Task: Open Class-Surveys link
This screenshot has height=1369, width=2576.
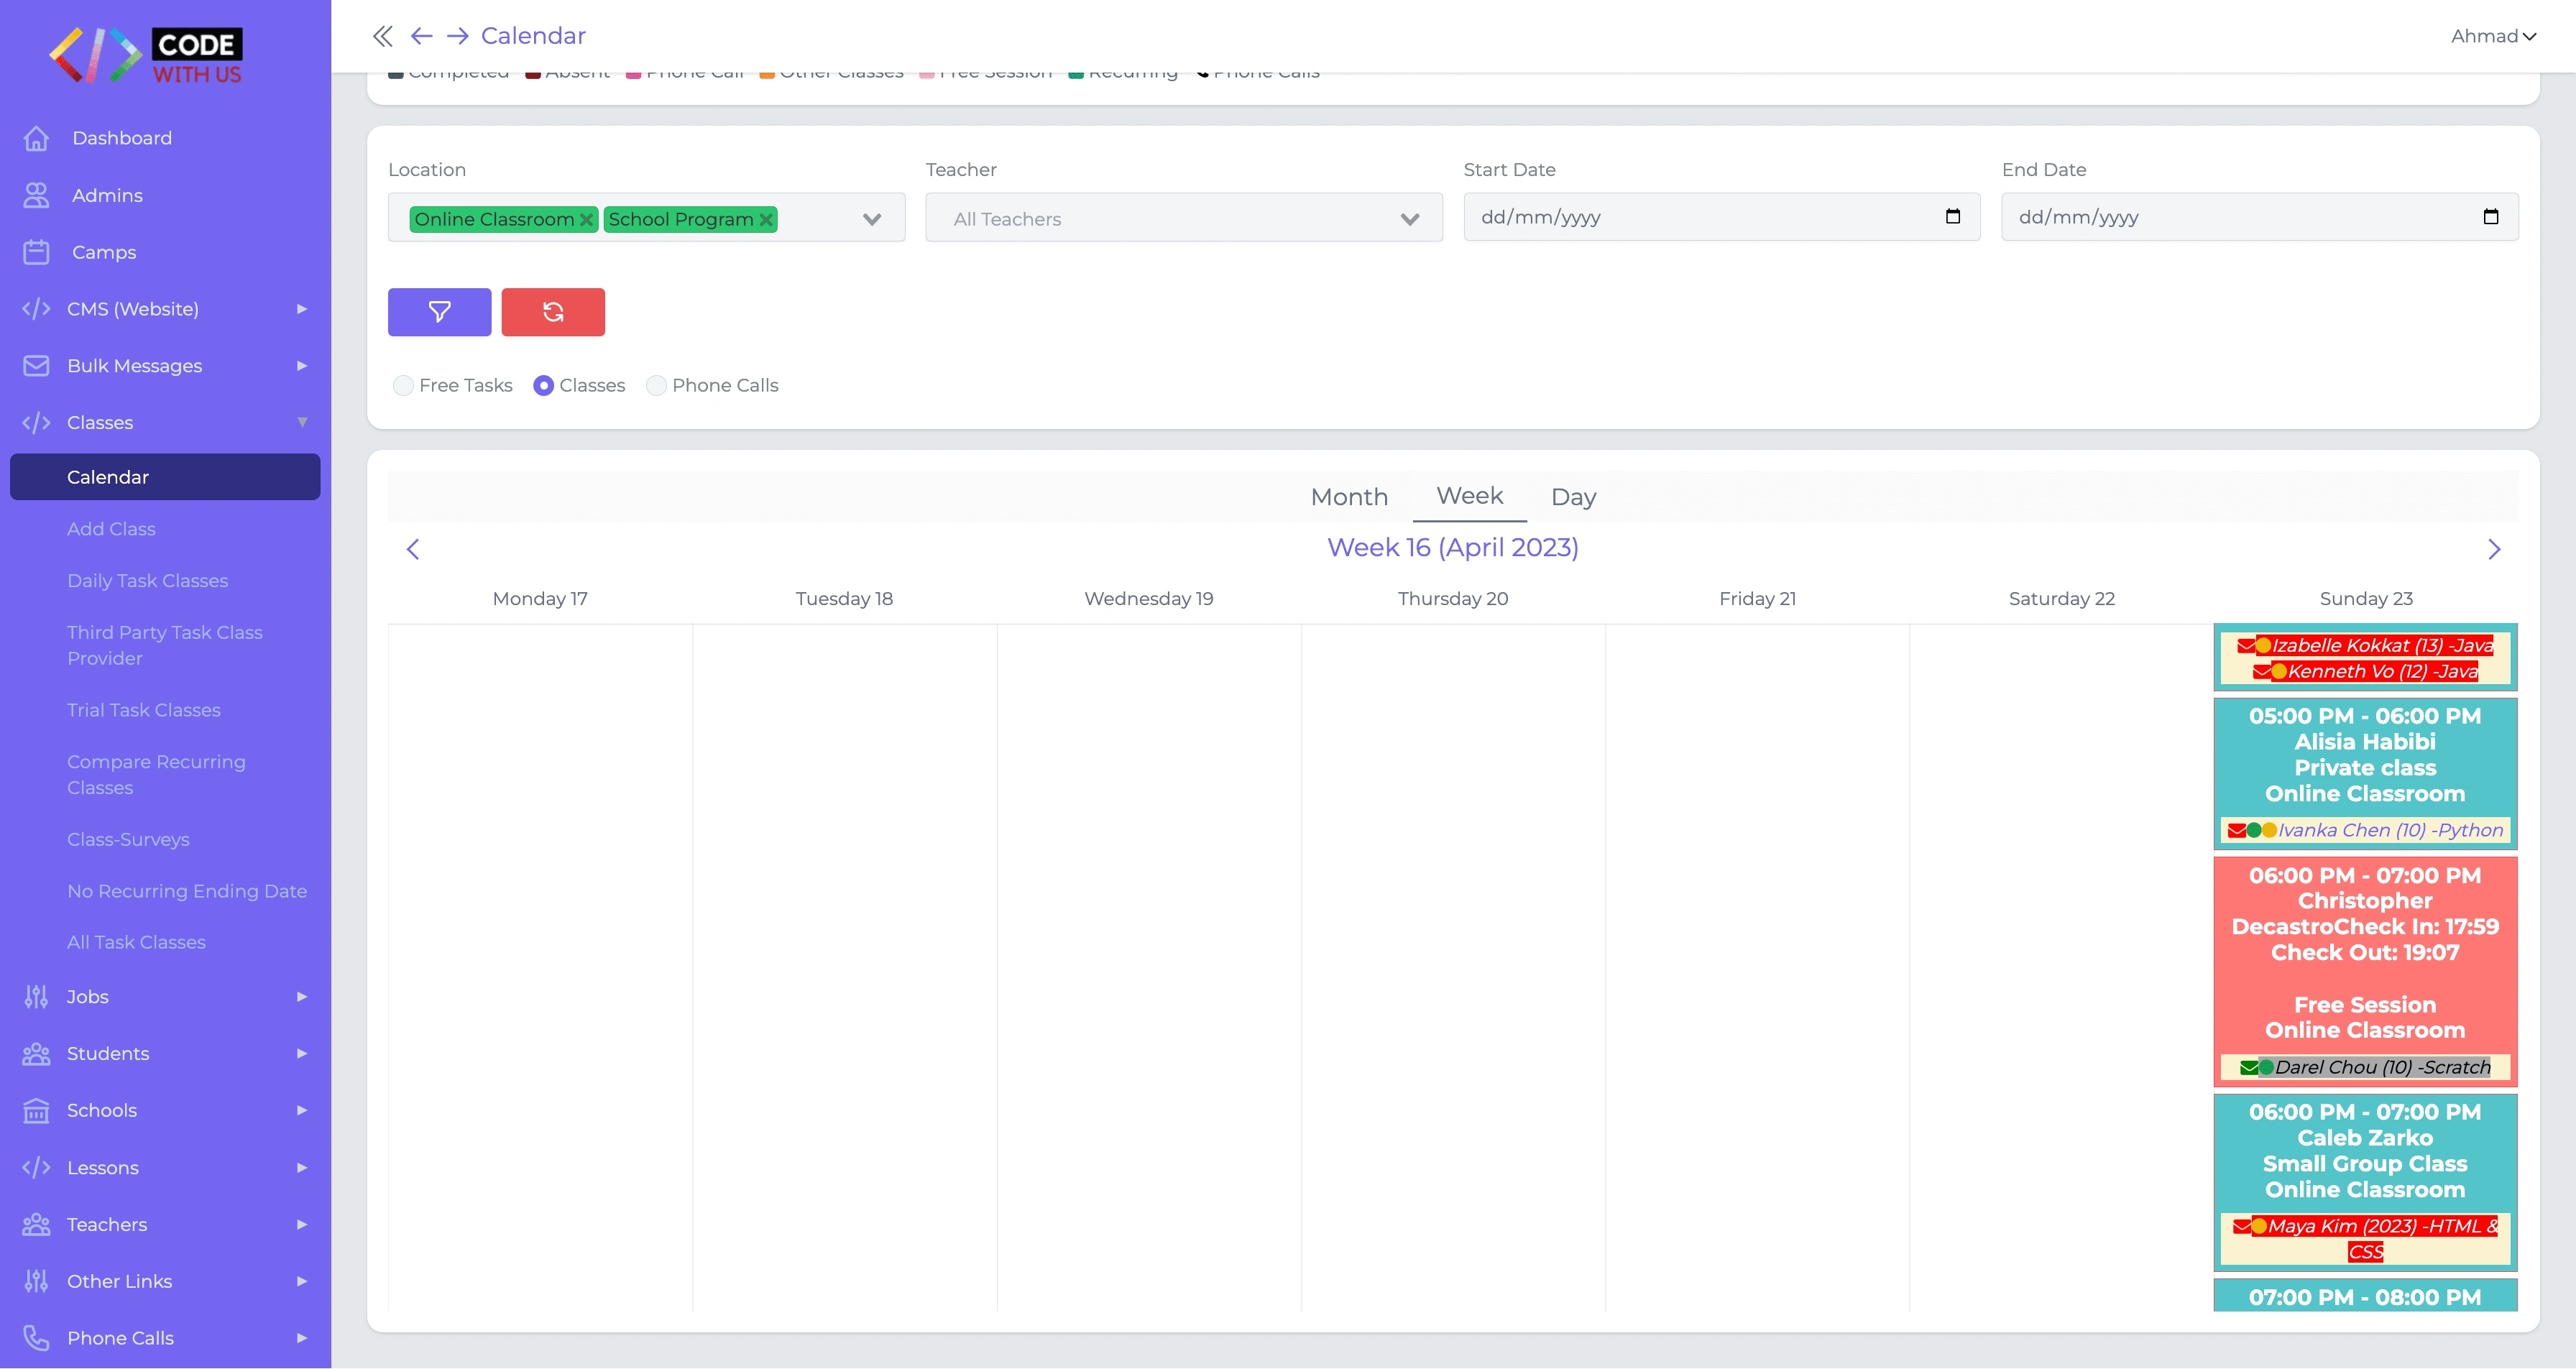Action: click(128, 840)
